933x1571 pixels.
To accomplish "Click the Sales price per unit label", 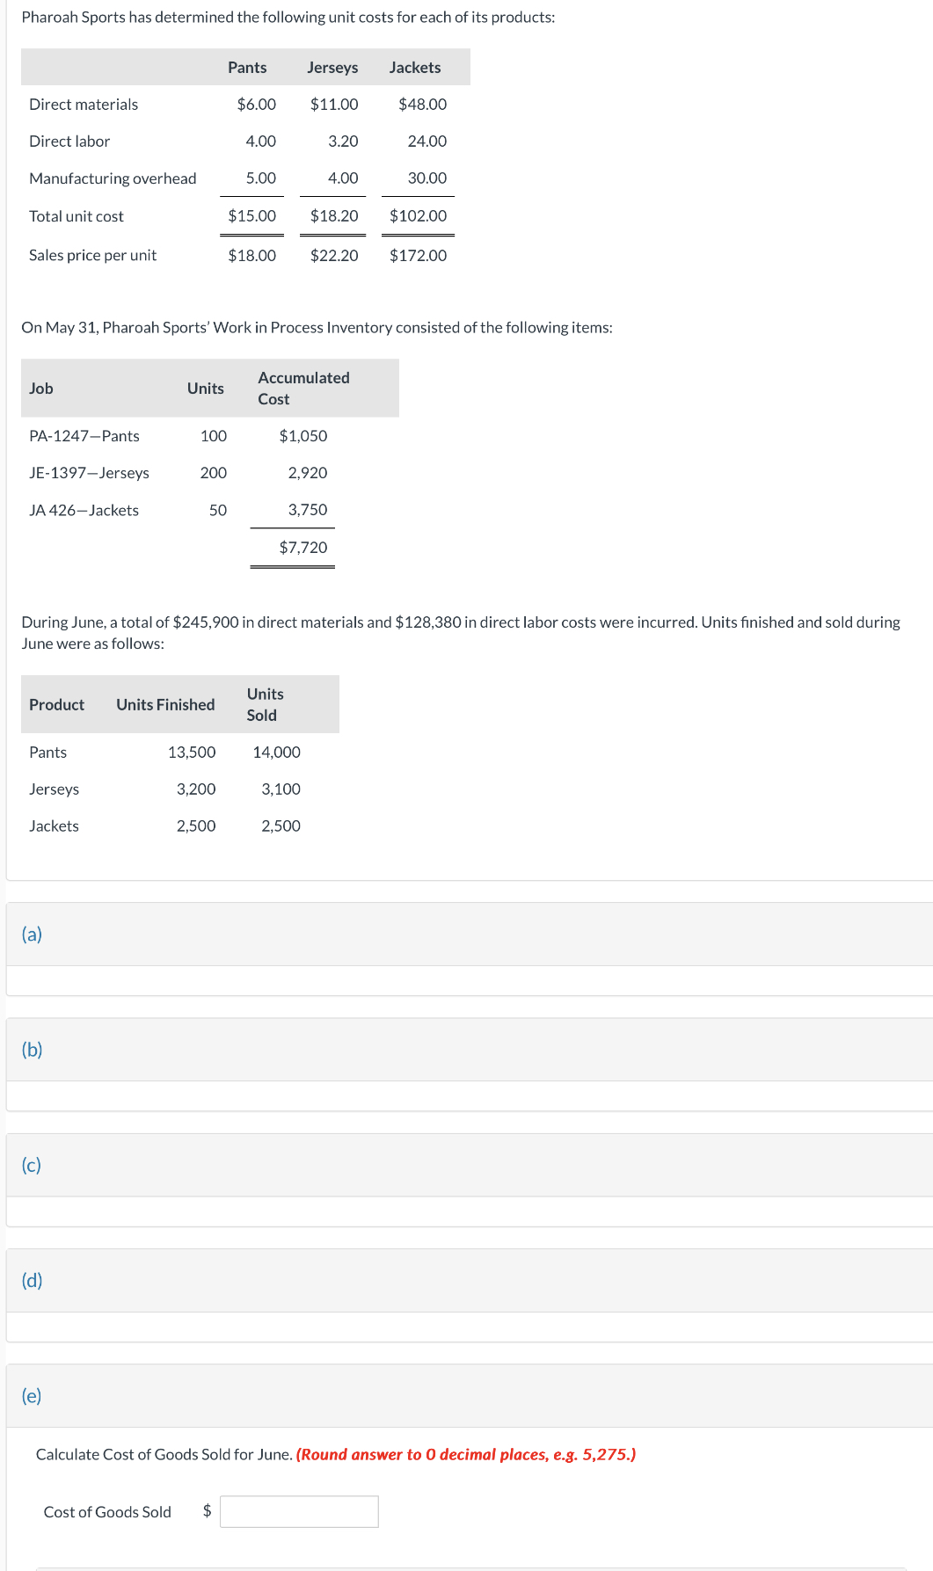I will (93, 255).
